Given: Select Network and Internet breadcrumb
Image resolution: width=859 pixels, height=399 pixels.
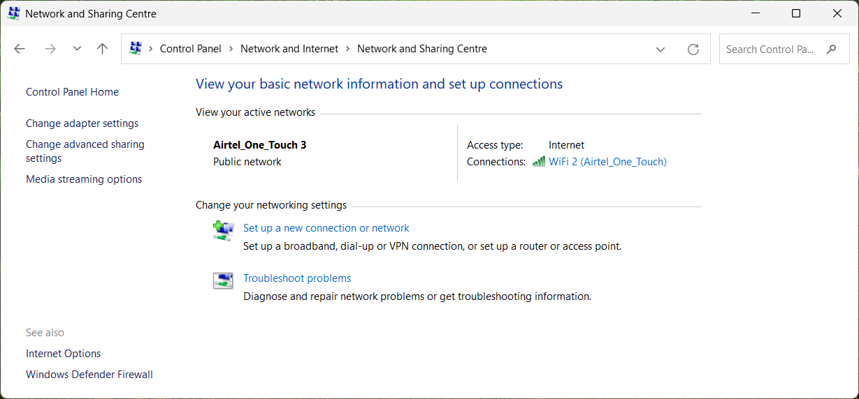Looking at the screenshot, I should click(x=289, y=49).
